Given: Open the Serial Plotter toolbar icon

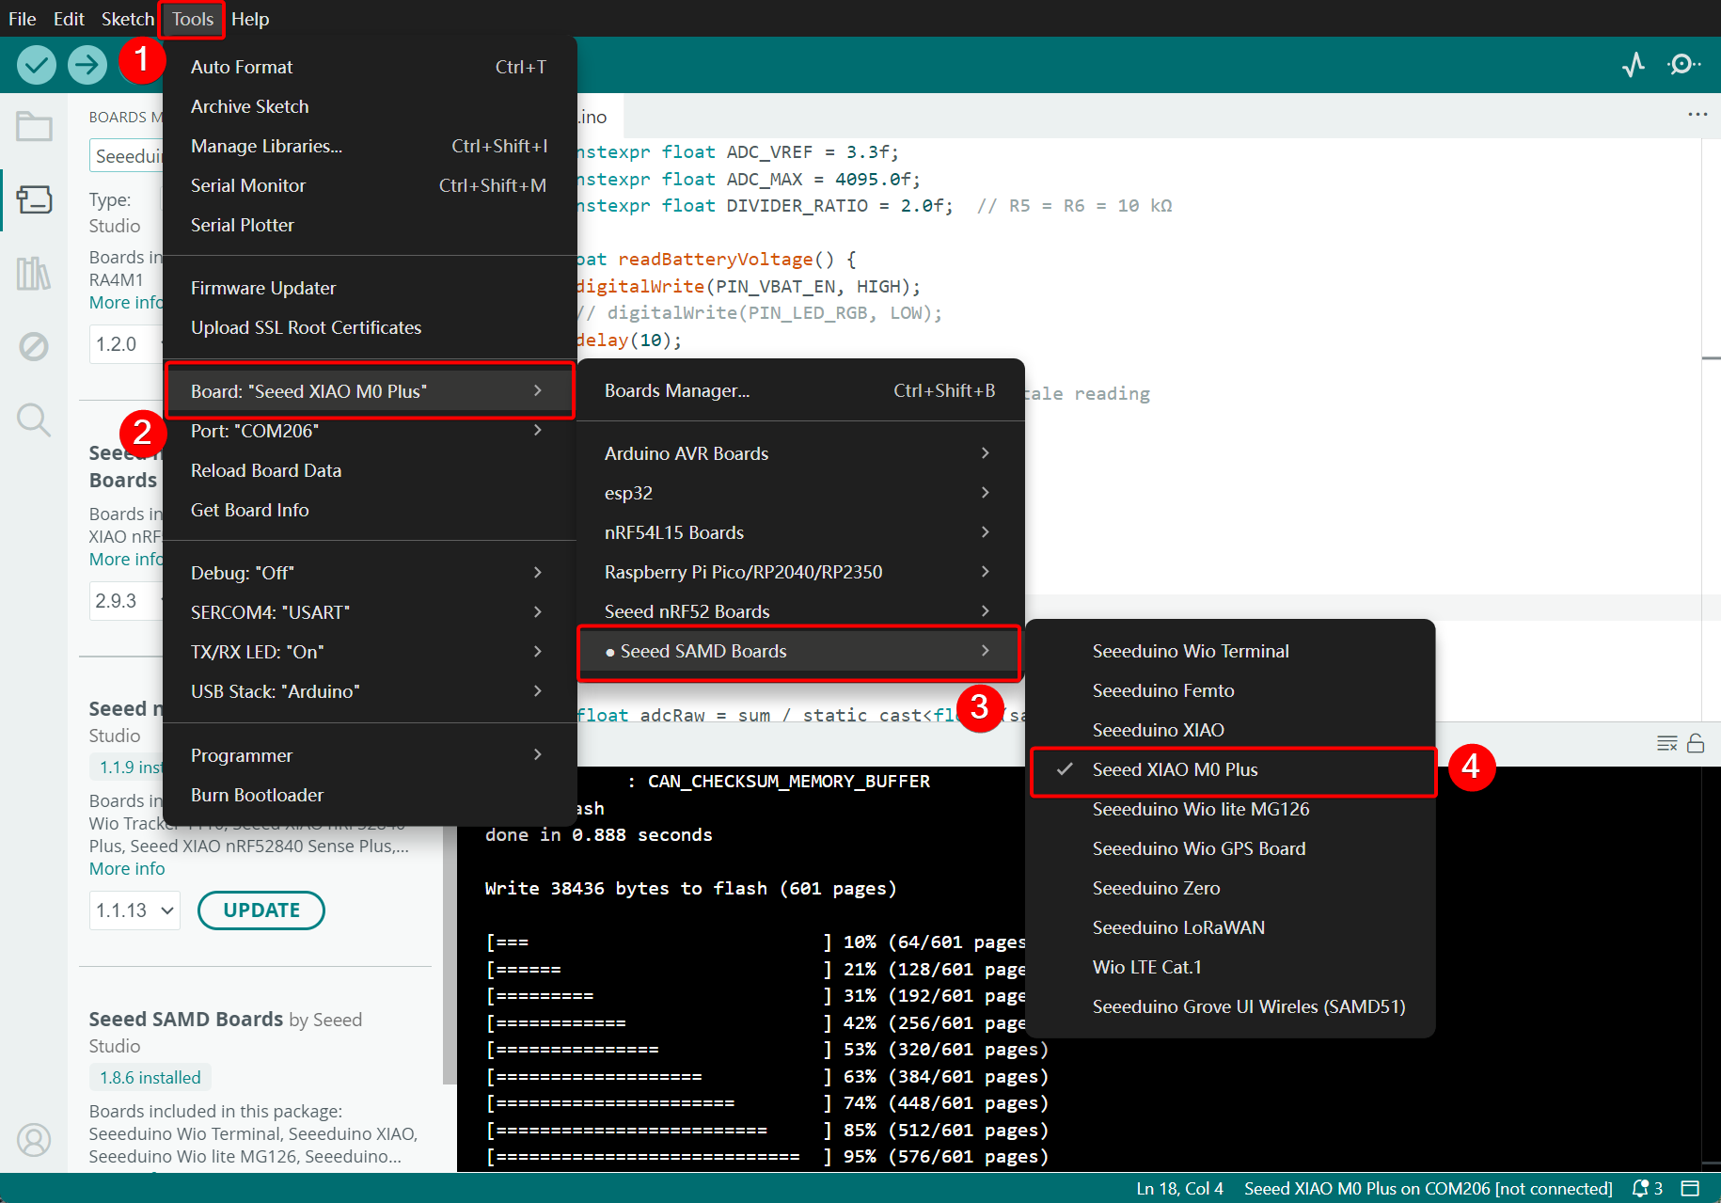Looking at the screenshot, I should pos(1634,64).
